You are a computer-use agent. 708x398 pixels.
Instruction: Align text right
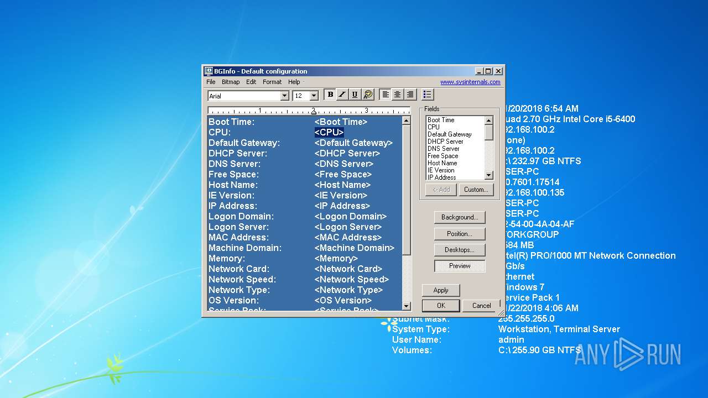pyautogui.click(x=410, y=95)
